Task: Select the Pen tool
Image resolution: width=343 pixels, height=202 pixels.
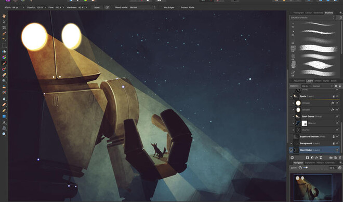Action: click(x=4, y=110)
